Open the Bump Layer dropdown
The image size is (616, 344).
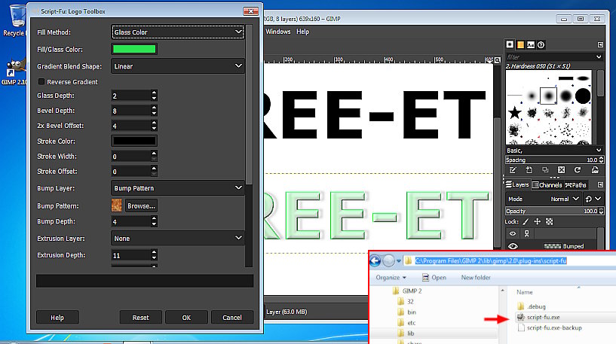point(177,187)
